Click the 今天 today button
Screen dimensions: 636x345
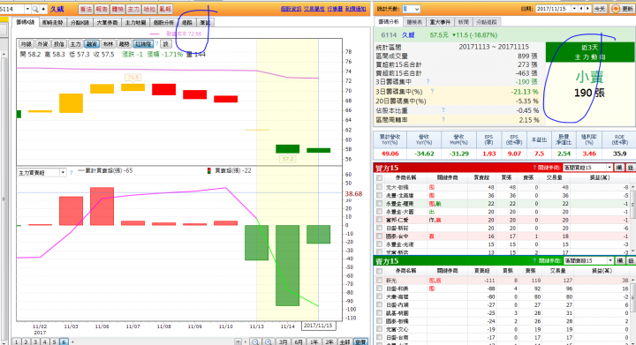(600, 9)
